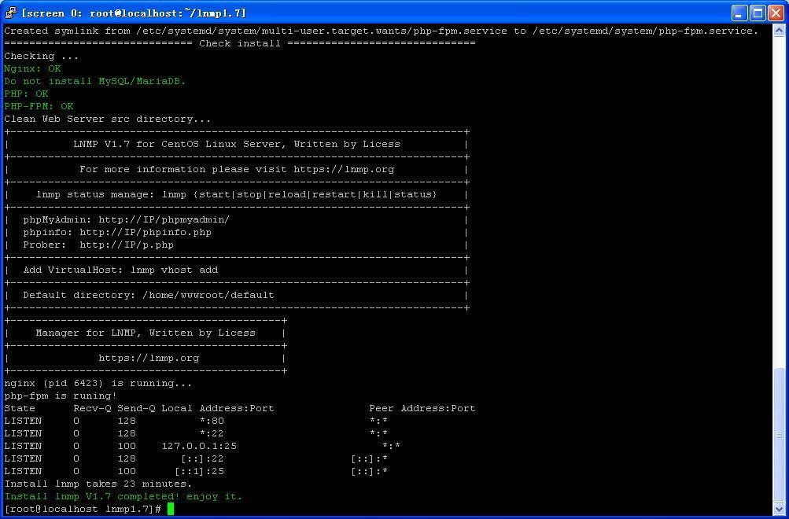The width and height of the screenshot is (789, 519).
Task: Click the LISTEN row for [::]:22
Action: [196, 458]
